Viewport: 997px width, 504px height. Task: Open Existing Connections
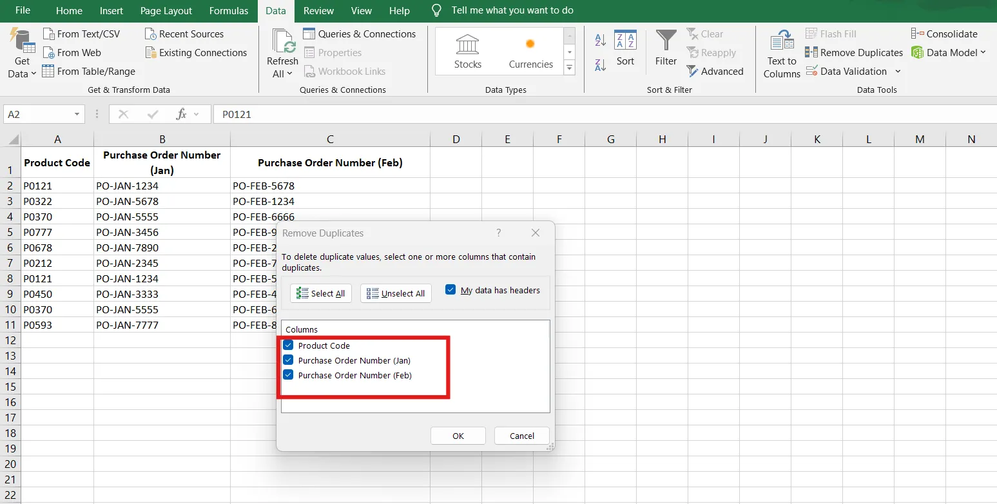click(196, 53)
